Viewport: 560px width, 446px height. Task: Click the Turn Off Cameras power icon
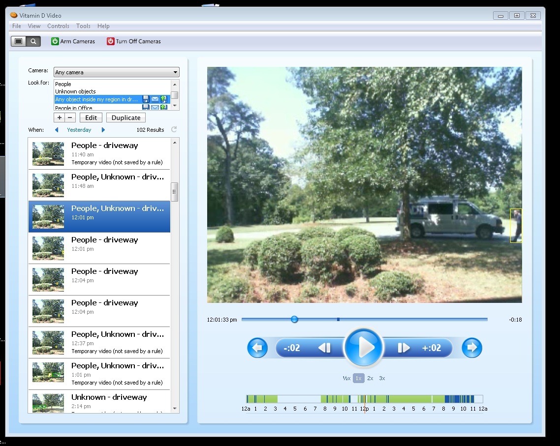[110, 41]
